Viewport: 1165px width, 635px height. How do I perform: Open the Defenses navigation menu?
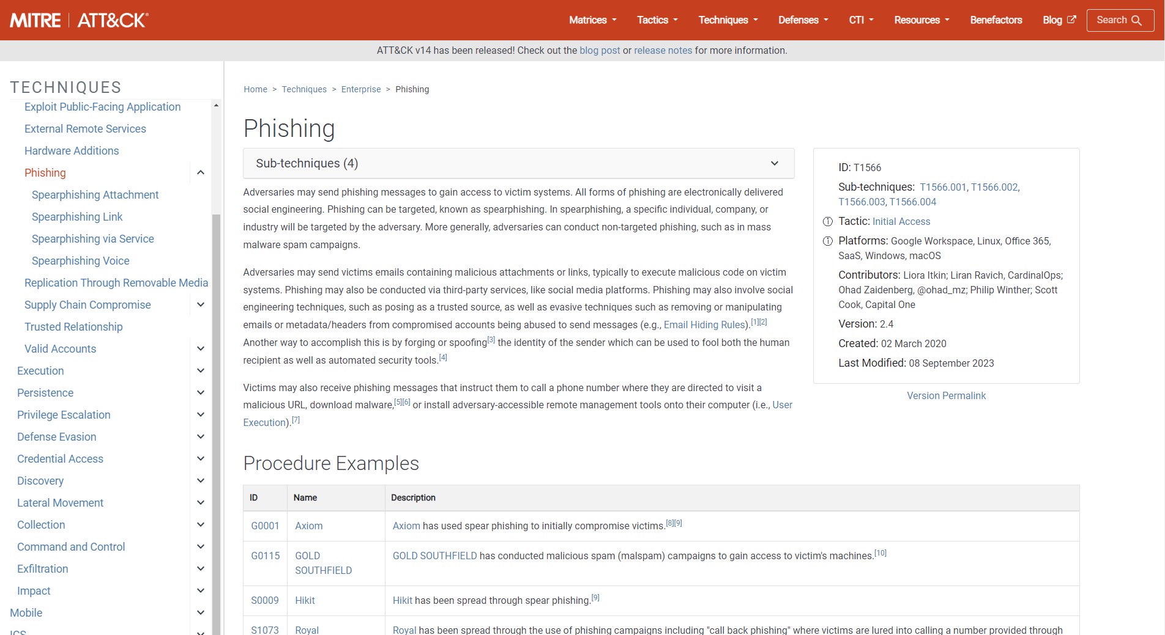[803, 20]
